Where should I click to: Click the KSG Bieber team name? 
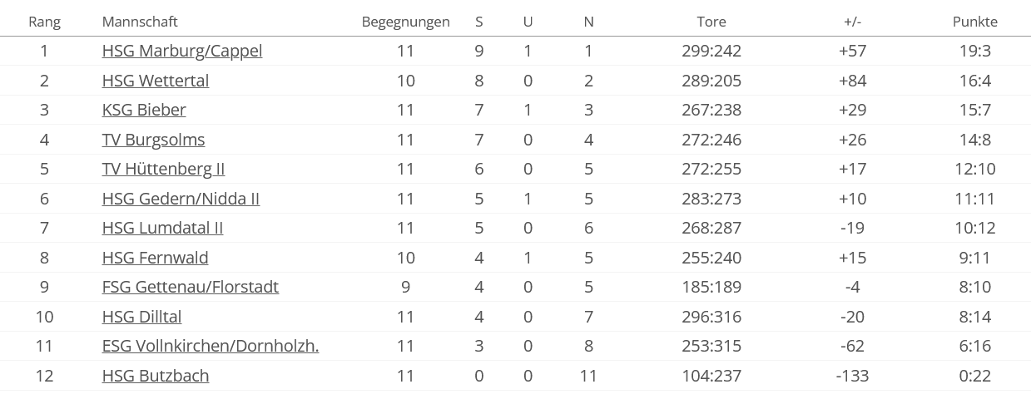144,110
